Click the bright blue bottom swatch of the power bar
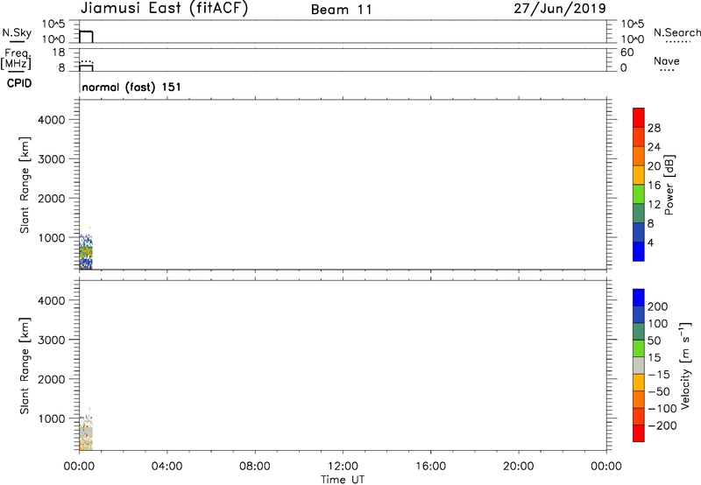 pos(639,251)
